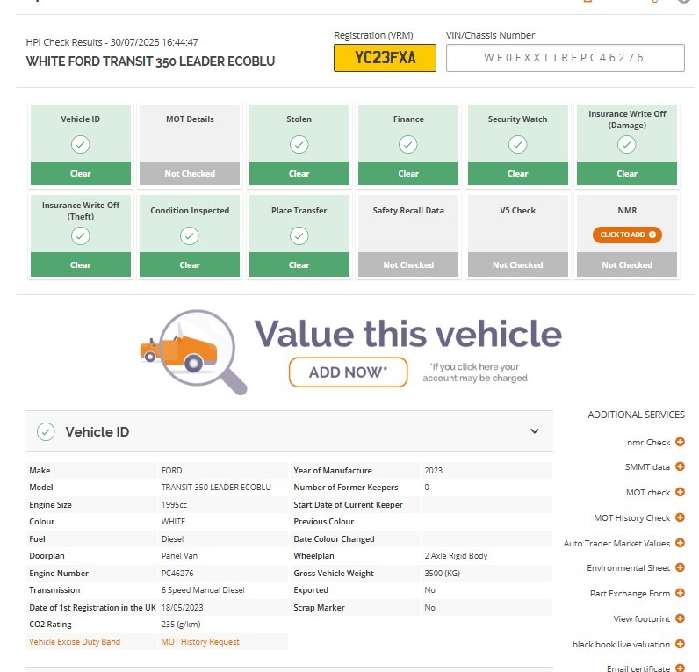This screenshot has width=699, height=672.
Task: Click the Number of Former Keepers label
Action: [346, 487]
